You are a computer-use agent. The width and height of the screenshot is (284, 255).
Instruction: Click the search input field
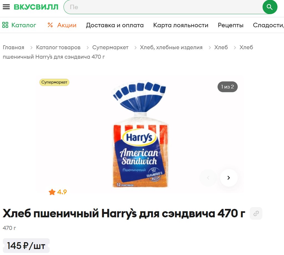tap(163, 7)
